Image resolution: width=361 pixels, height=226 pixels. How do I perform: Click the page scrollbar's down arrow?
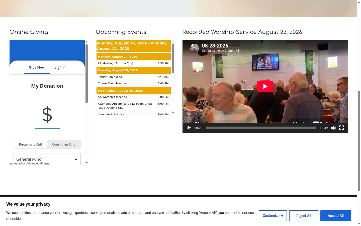tap(359, 223)
